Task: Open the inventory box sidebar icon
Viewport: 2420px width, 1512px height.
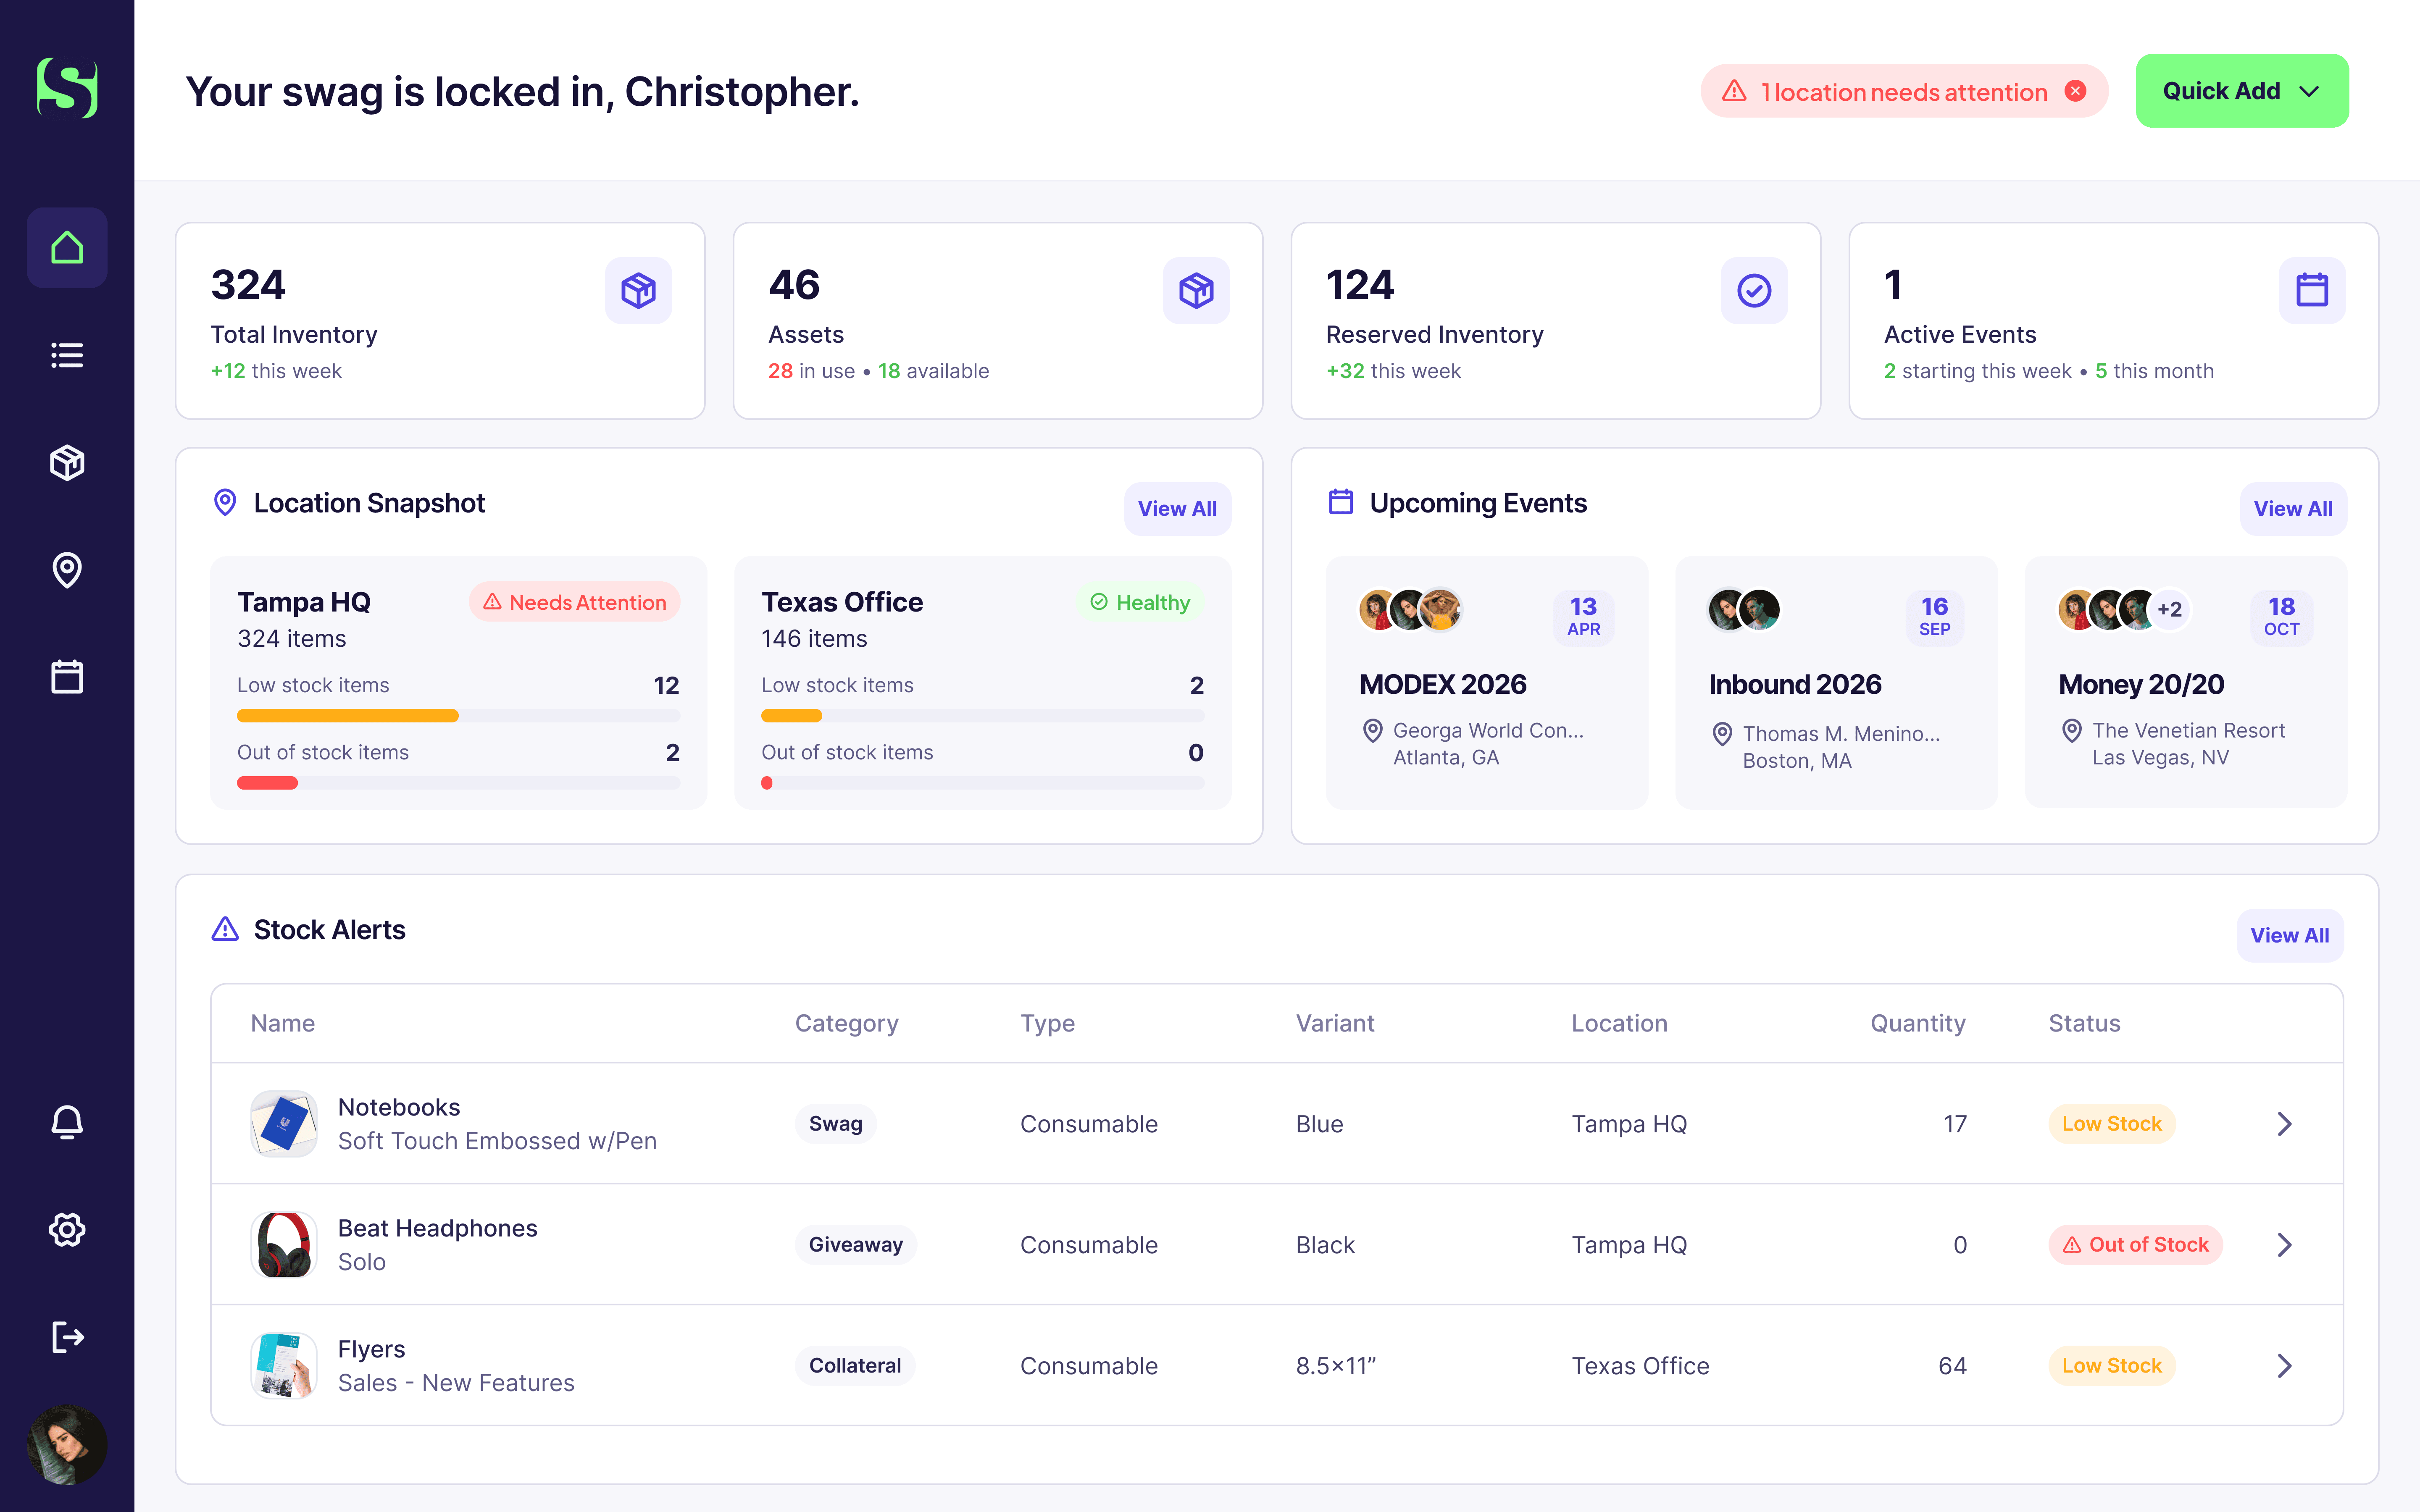Action: coord(67,462)
